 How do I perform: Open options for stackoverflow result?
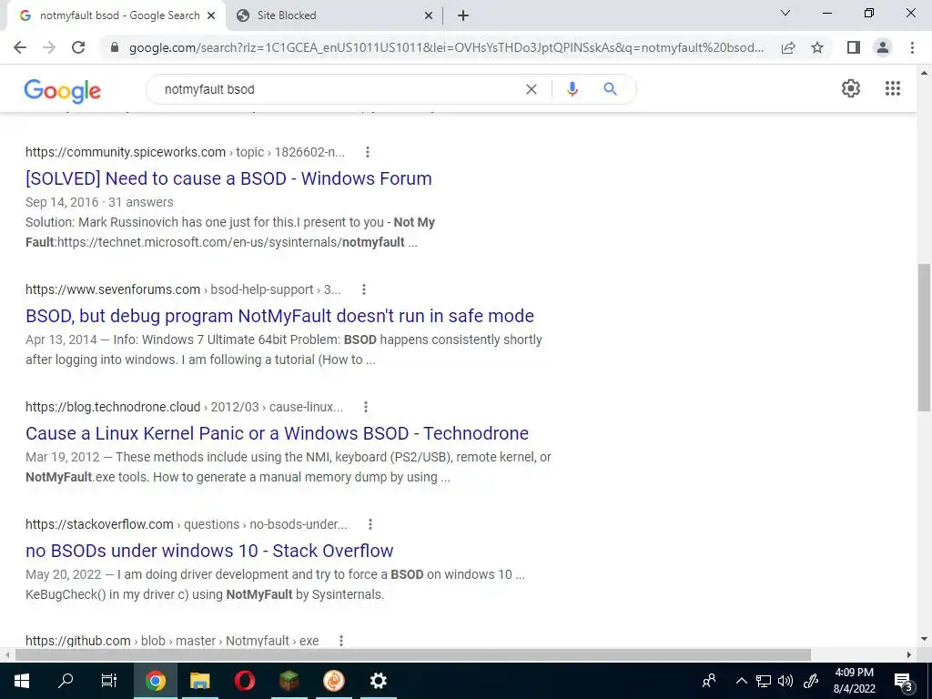(370, 524)
